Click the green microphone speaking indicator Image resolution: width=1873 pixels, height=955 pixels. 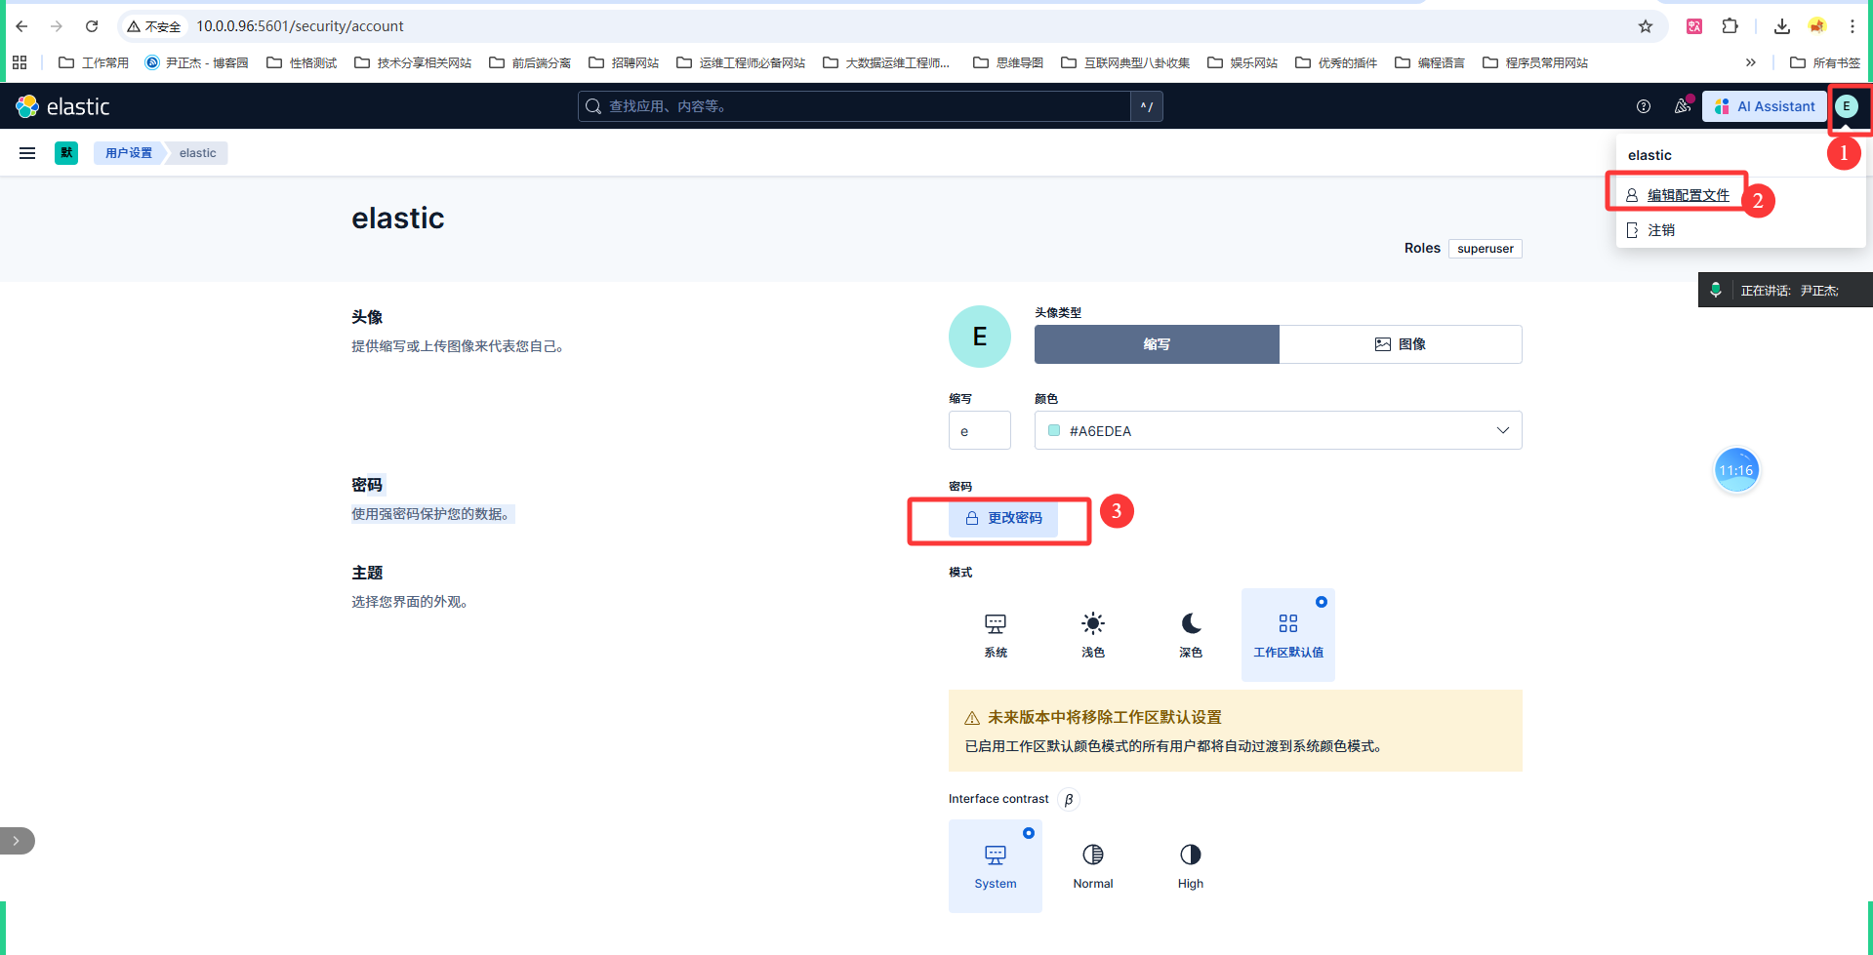coord(1716,290)
